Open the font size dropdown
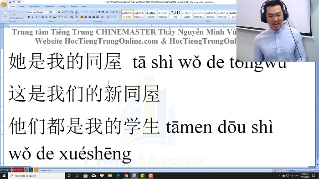Viewport: 319px width, 179px height. 55,12
